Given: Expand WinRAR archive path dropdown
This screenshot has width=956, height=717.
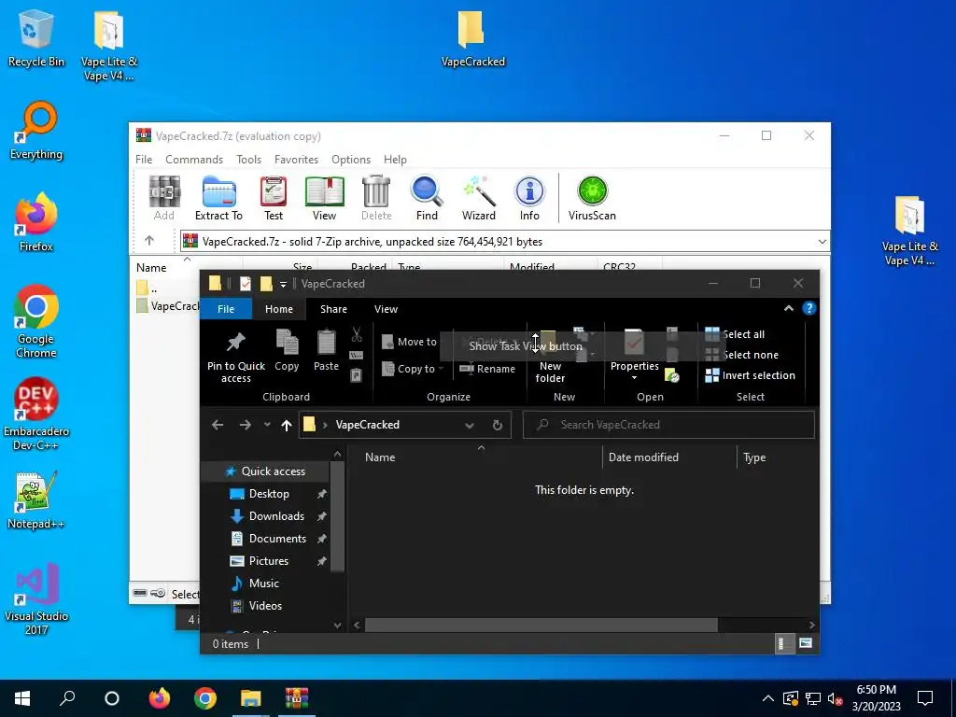Looking at the screenshot, I should [x=822, y=242].
